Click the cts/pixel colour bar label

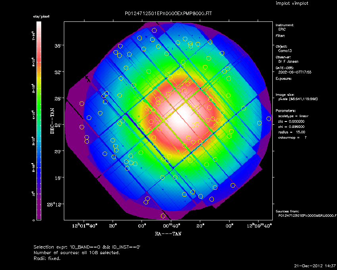[41, 16]
